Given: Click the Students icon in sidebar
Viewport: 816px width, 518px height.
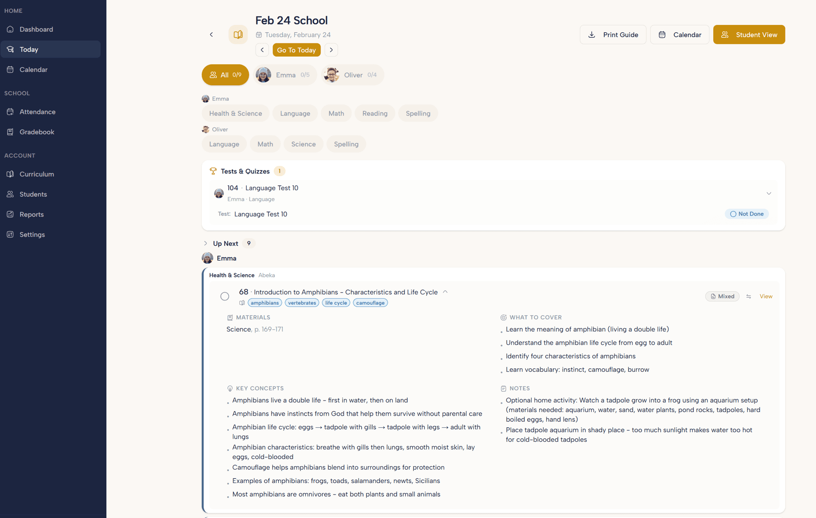Looking at the screenshot, I should click(x=10, y=194).
